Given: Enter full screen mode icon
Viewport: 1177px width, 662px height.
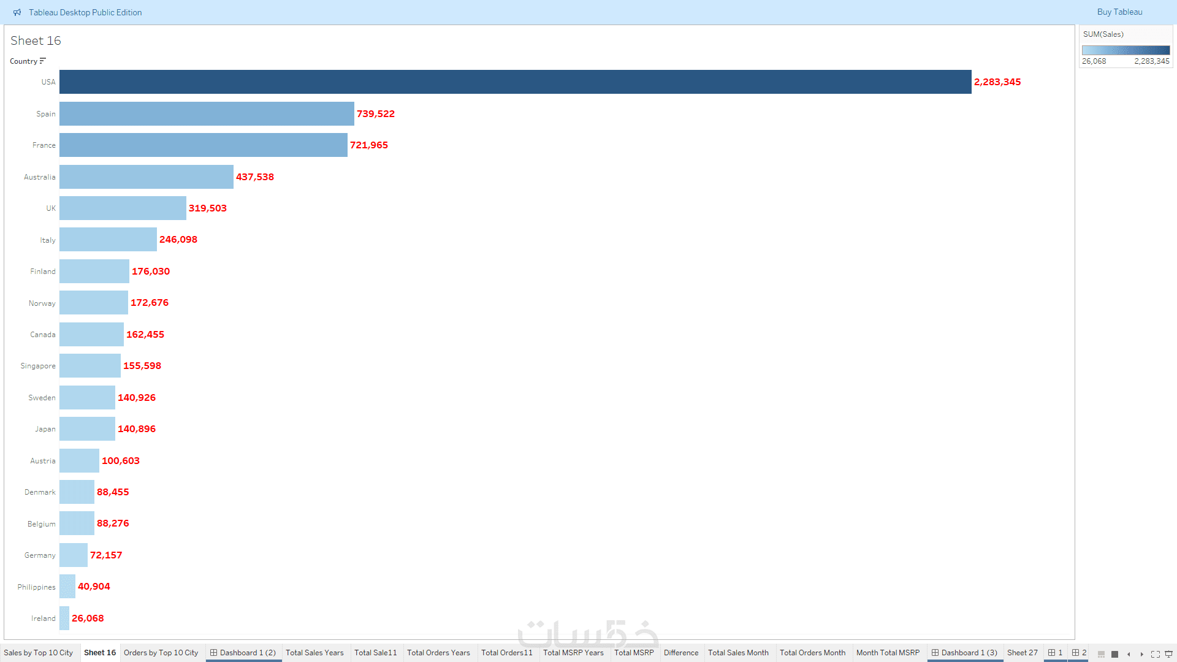Looking at the screenshot, I should (x=1155, y=654).
